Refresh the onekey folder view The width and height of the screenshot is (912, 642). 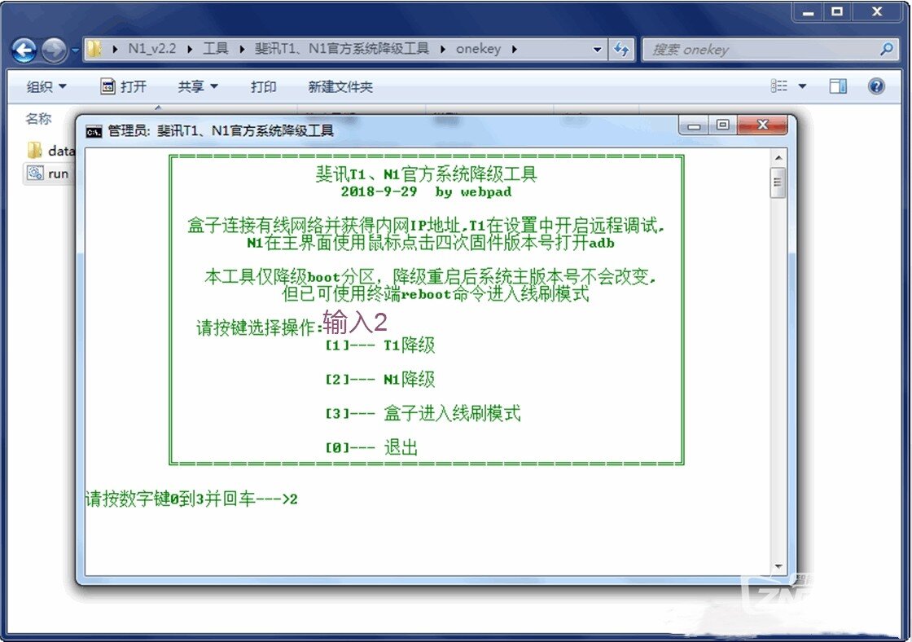[621, 50]
